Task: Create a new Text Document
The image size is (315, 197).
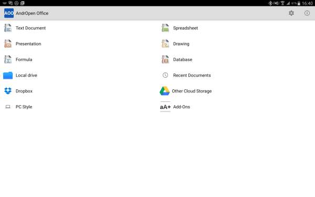Action: point(30,28)
